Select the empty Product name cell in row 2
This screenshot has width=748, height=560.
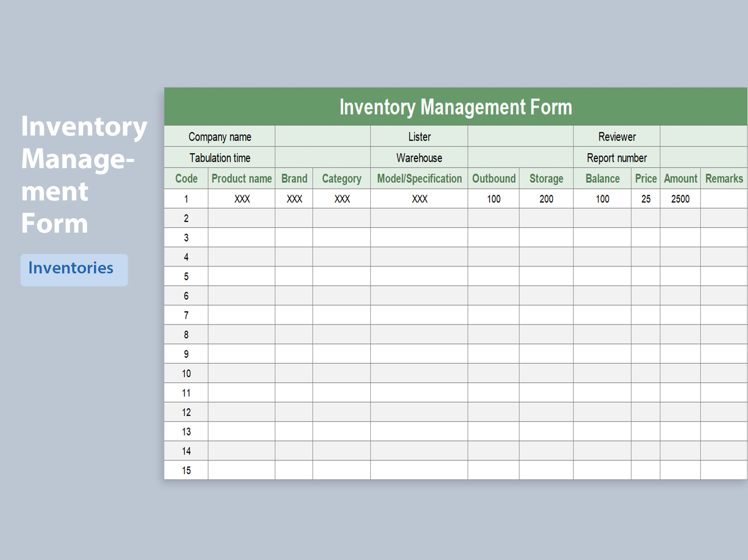point(241,218)
